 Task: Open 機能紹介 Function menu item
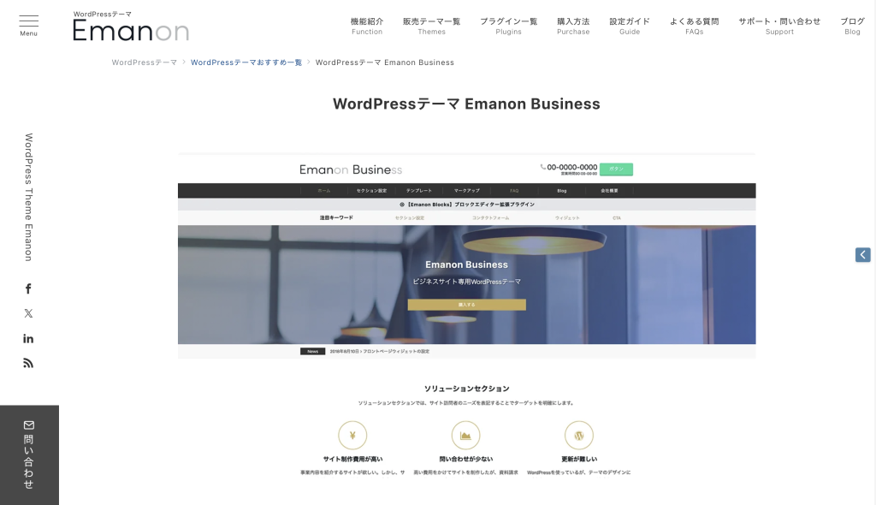click(x=367, y=26)
